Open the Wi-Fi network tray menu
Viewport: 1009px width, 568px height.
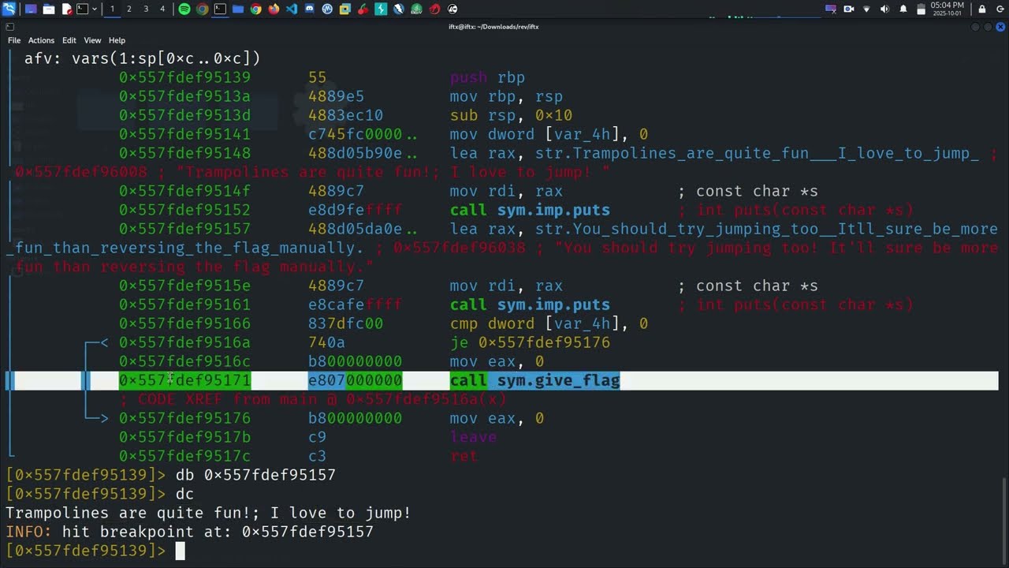tap(867, 9)
